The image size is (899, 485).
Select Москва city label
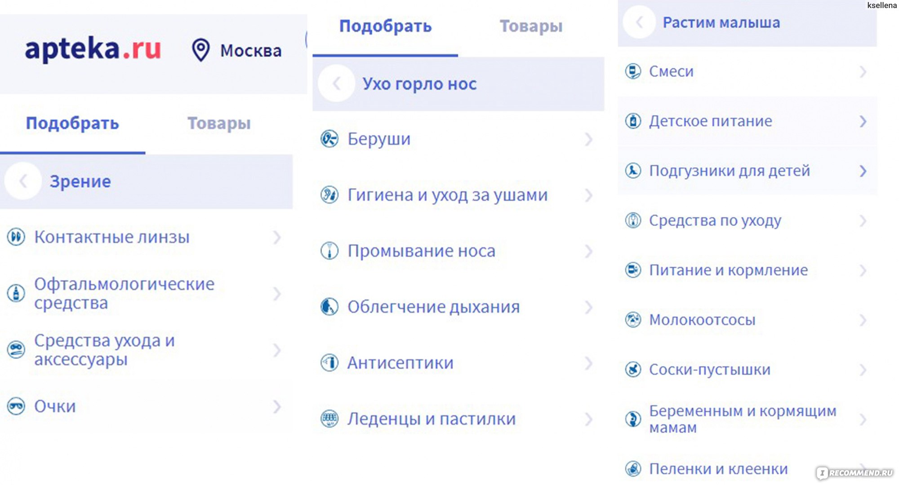[251, 51]
